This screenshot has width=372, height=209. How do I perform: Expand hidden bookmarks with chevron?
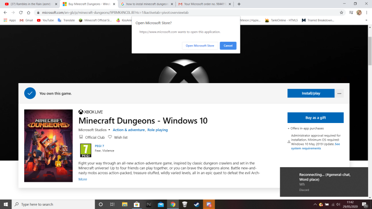(x=366, y=20)
